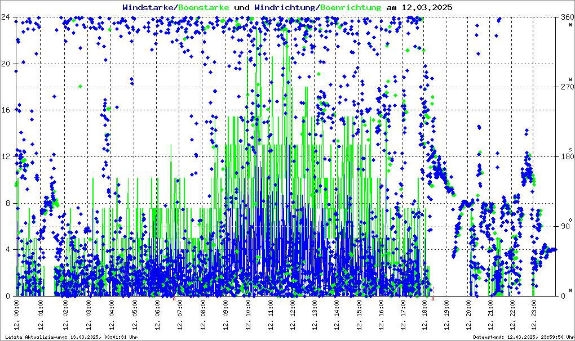
Task: Click the 8 label on left axis
Action: (8, 203)
